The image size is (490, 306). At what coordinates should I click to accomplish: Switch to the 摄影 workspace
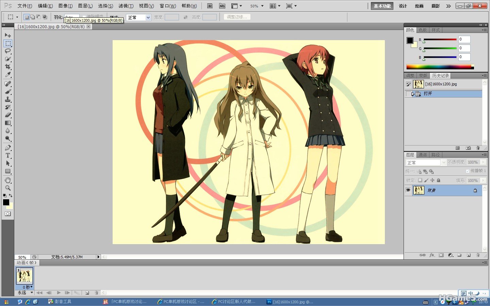(436, 6)
